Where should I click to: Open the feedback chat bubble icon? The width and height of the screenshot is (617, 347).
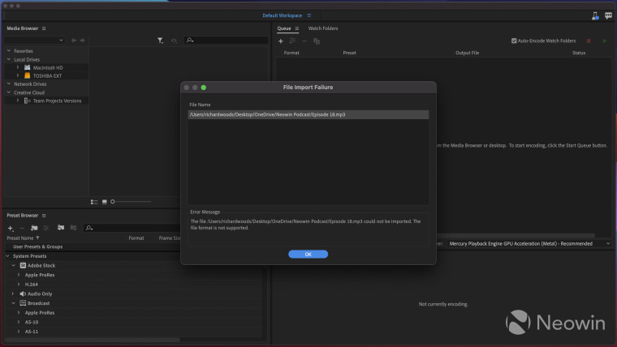coord(608,15)
